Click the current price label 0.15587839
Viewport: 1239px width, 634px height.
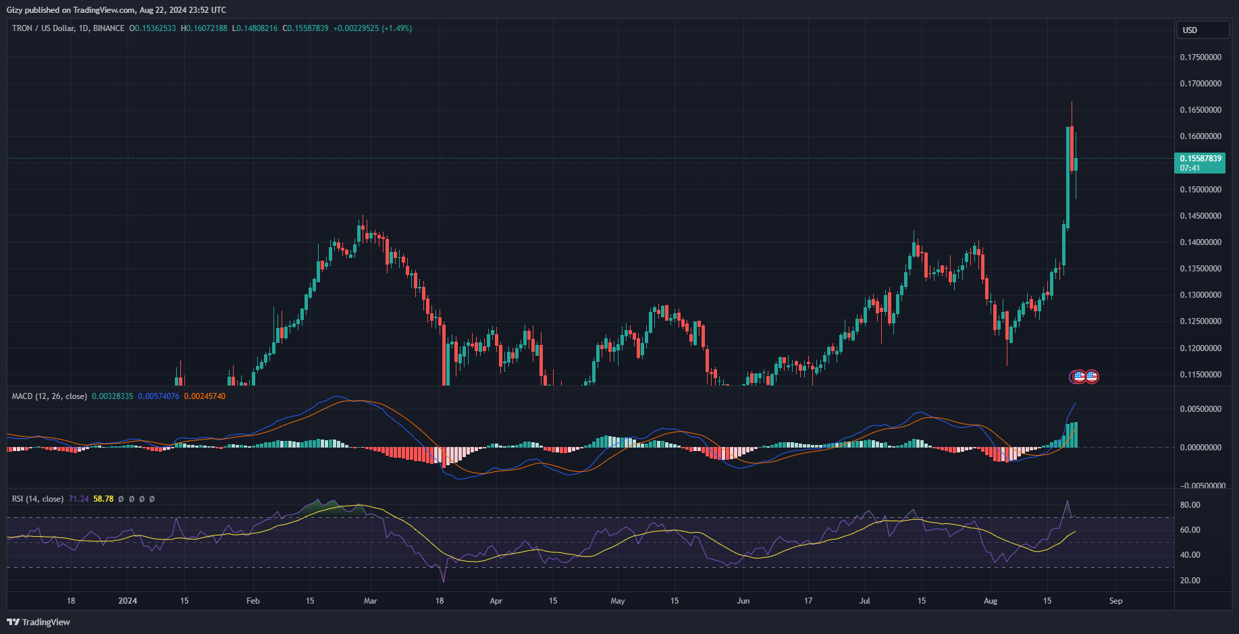1201,159
